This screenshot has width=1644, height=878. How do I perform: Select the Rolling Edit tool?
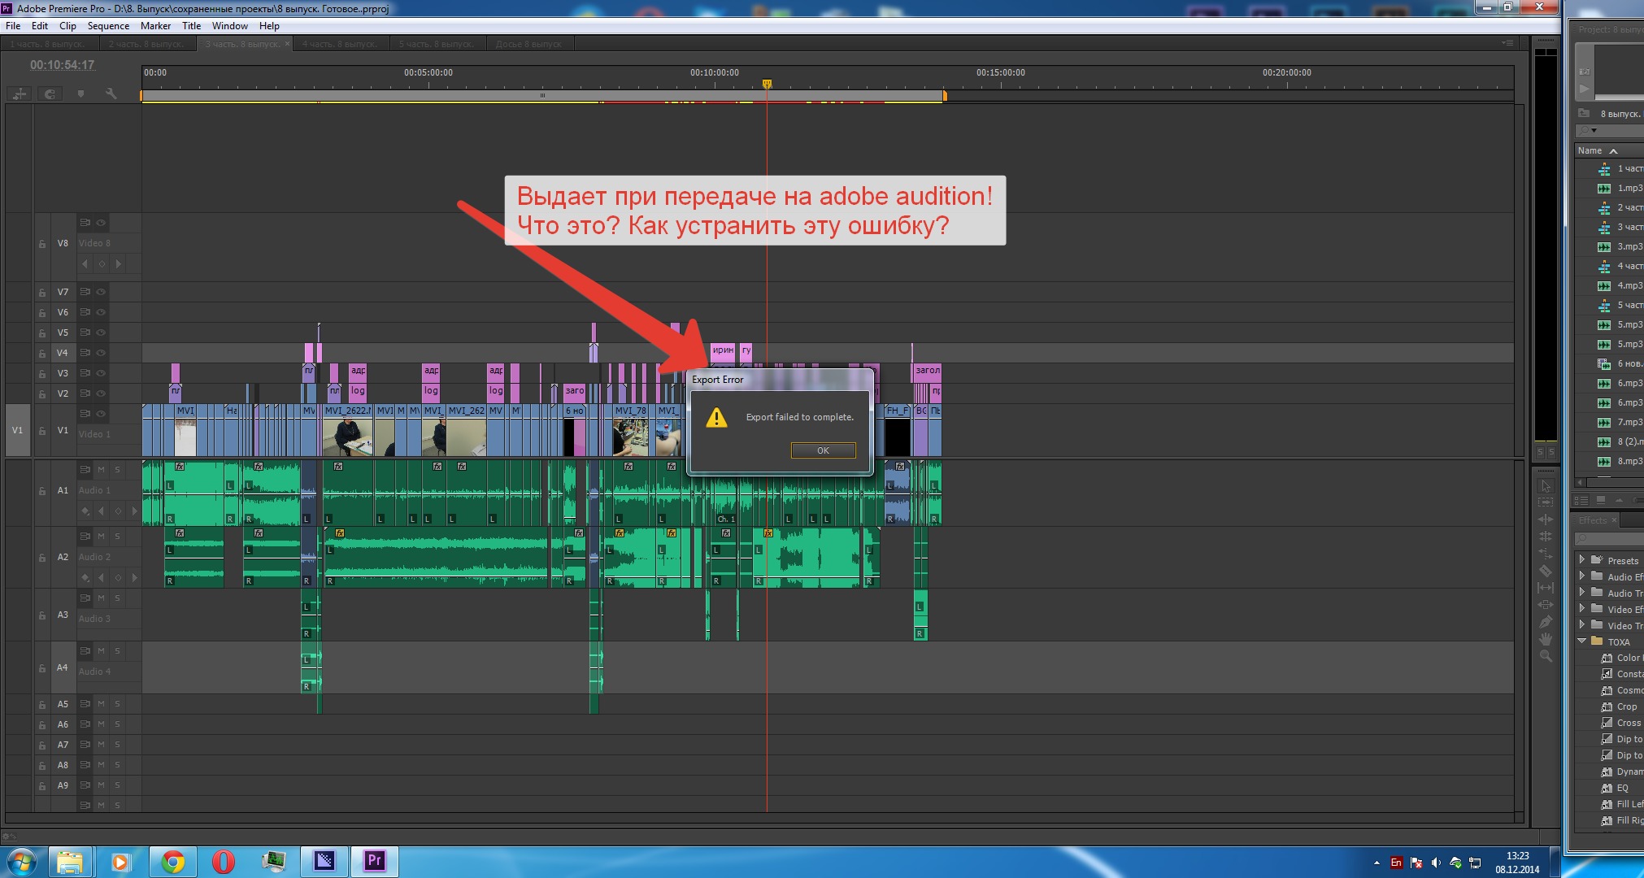pos(1546,537)
